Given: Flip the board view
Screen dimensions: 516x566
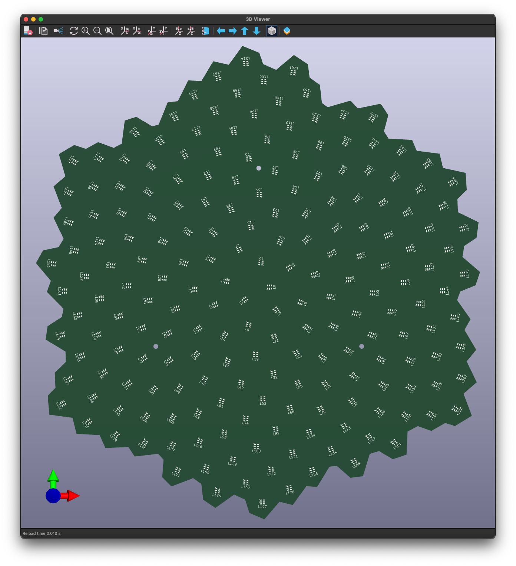Looking at the screenshot, I should [206, 31].
